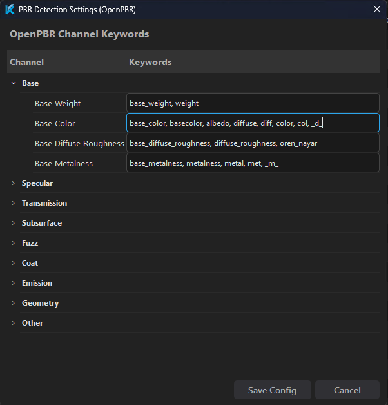Click the app logo in title bar
This screenshot has height=405, width=388.
click(10, 9)
